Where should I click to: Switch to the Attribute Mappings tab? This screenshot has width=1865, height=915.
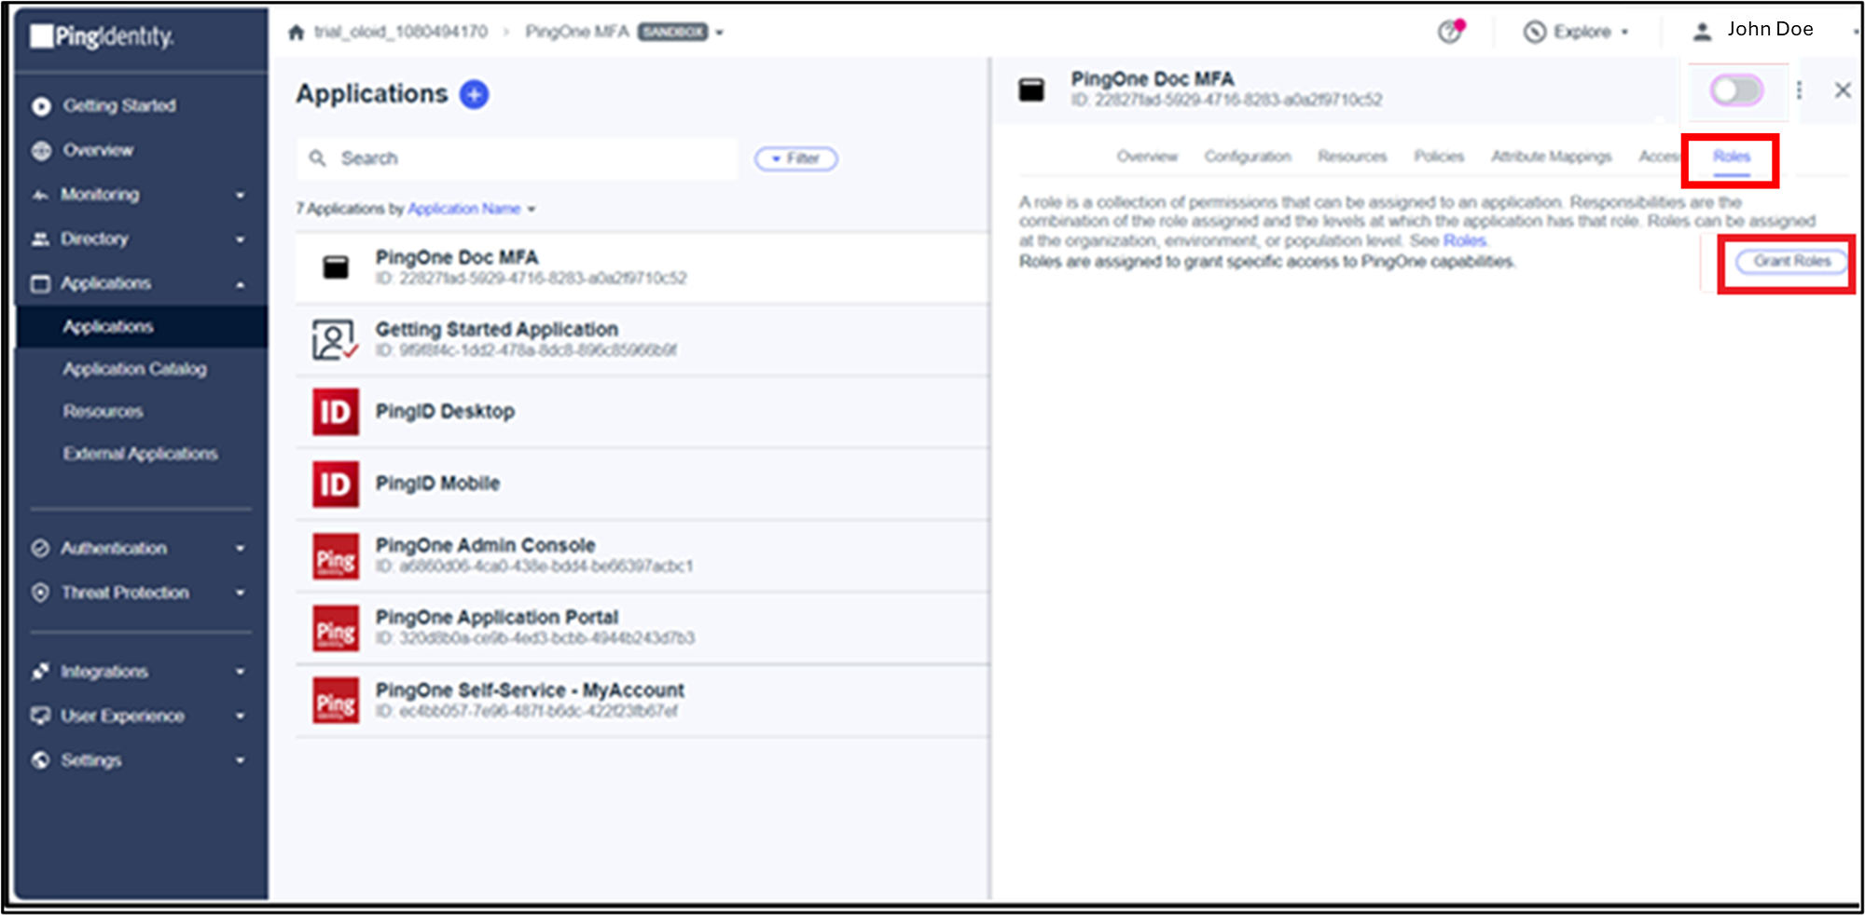click(1551, 157)
